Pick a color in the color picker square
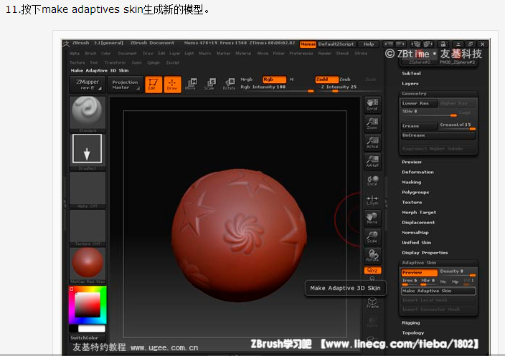505x356 pixels. (x=88, y=304)
